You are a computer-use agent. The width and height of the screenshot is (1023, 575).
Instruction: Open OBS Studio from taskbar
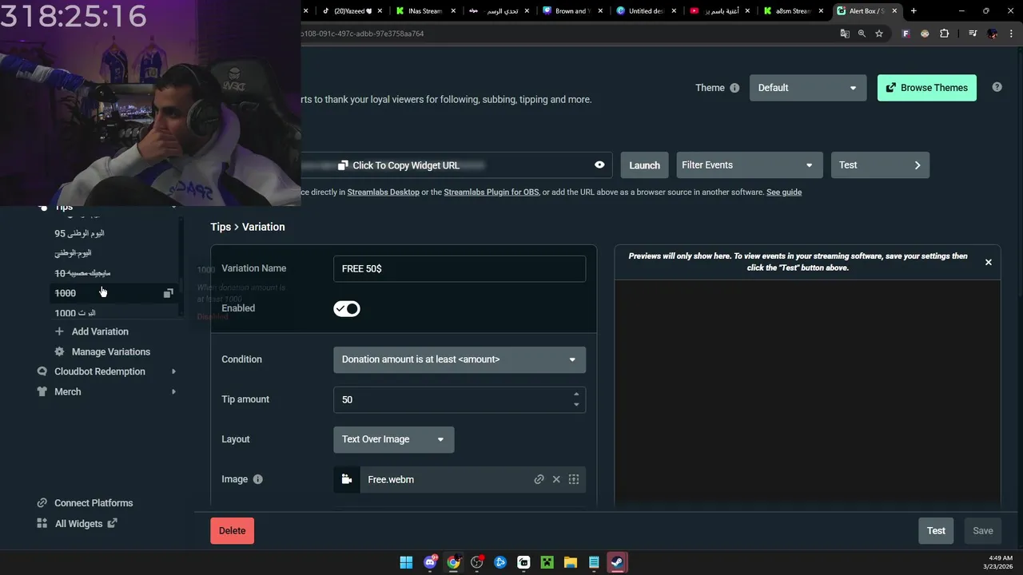477,562
